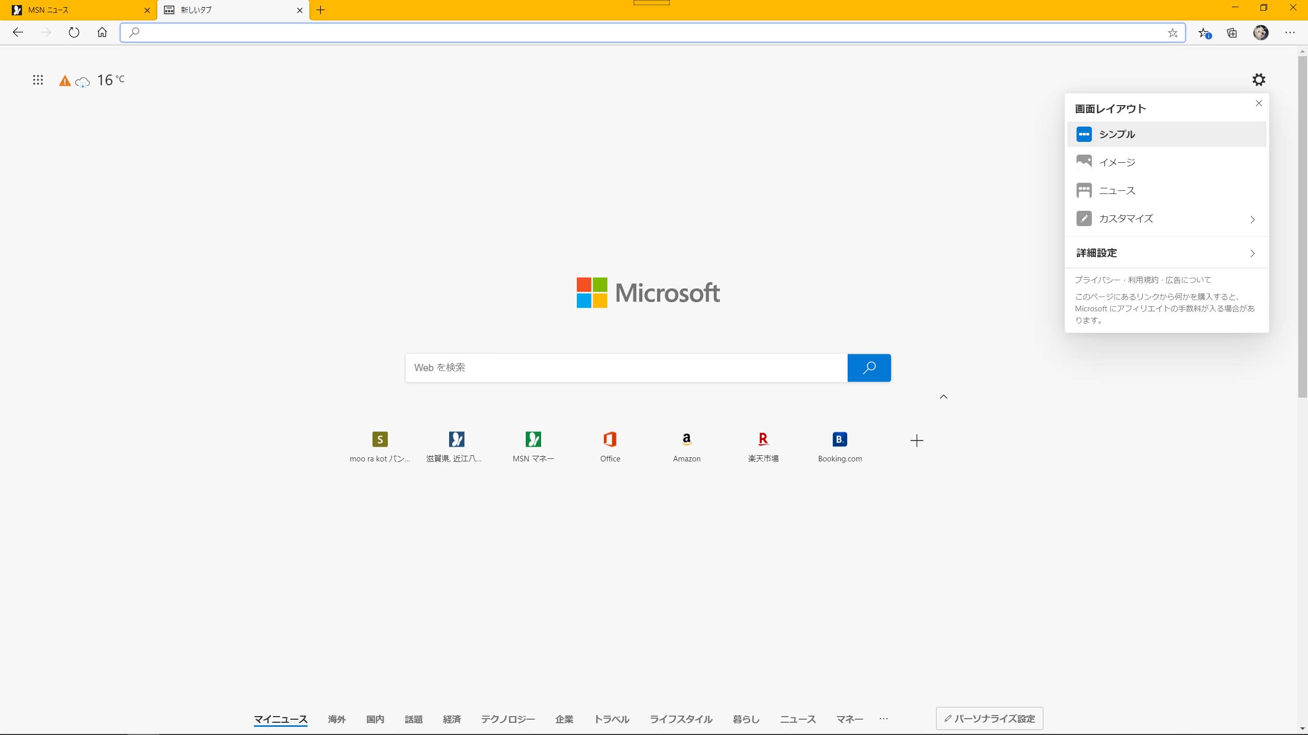Select the シンプル layout option
The image size is (1308, 735).
(1167, 134)
